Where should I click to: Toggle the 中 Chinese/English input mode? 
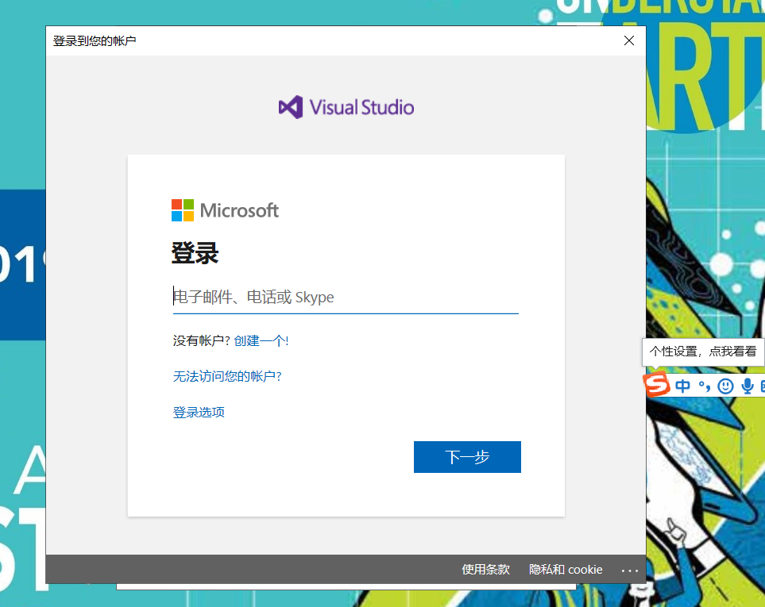(682, 386)
